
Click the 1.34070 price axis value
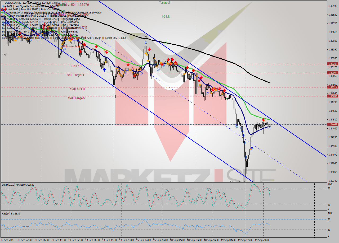[333, 155]
